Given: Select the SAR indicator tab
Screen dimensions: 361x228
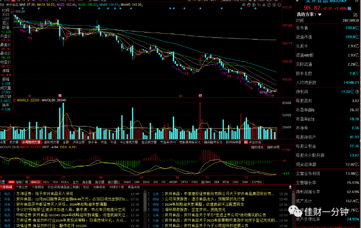Looking at the screenshot, I should [245, 182].
